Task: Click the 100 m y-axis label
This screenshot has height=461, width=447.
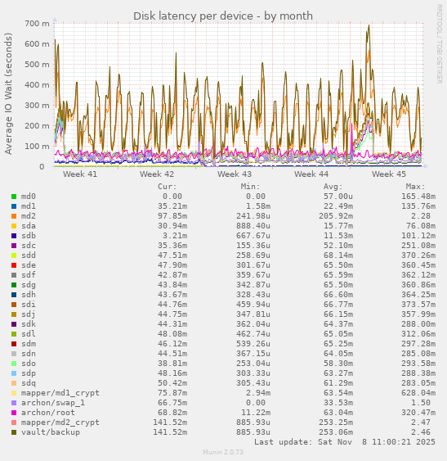Action: point(37,147)
